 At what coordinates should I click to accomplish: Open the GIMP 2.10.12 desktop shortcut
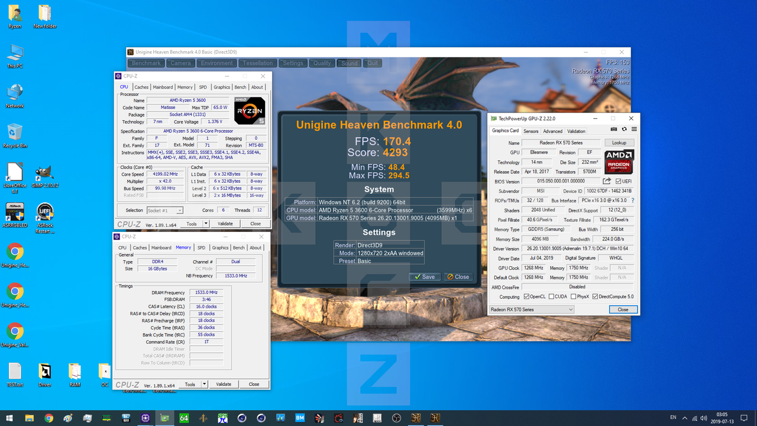(x=45, y=176)
